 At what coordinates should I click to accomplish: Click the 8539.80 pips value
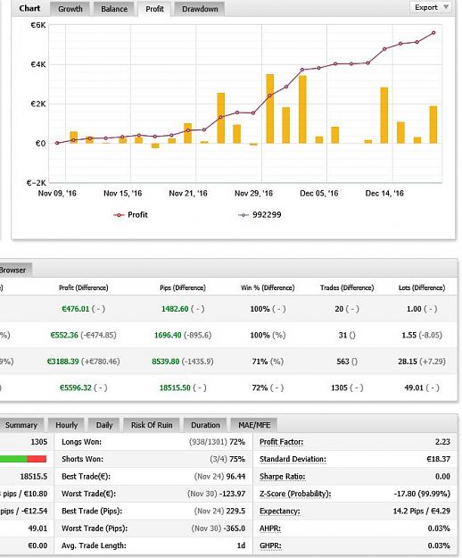click(x=166, y=362)
